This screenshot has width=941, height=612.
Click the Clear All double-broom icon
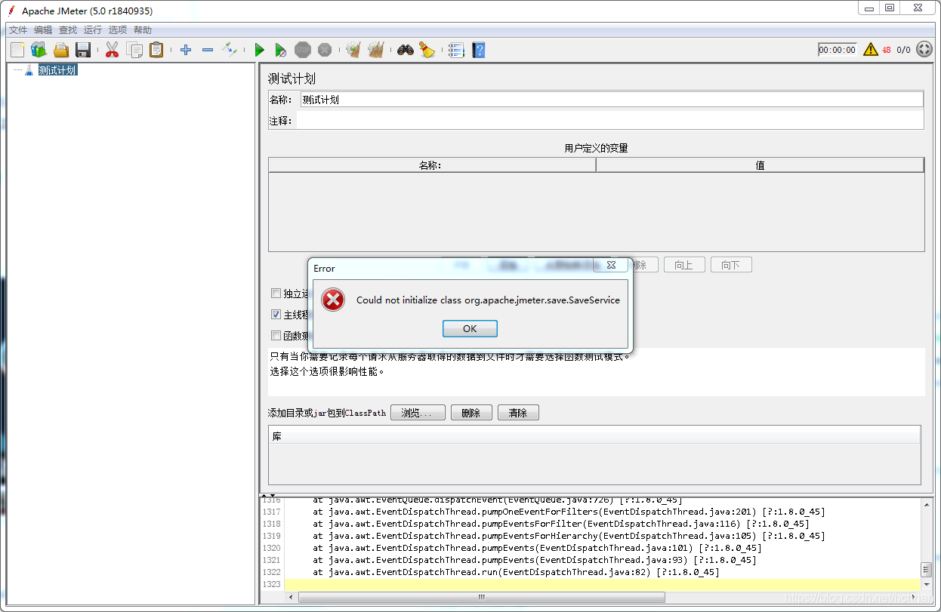(x=375, y=50)
